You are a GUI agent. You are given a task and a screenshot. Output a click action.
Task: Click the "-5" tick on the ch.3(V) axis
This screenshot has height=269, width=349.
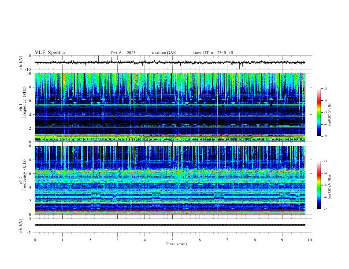[x=30, y=233]
